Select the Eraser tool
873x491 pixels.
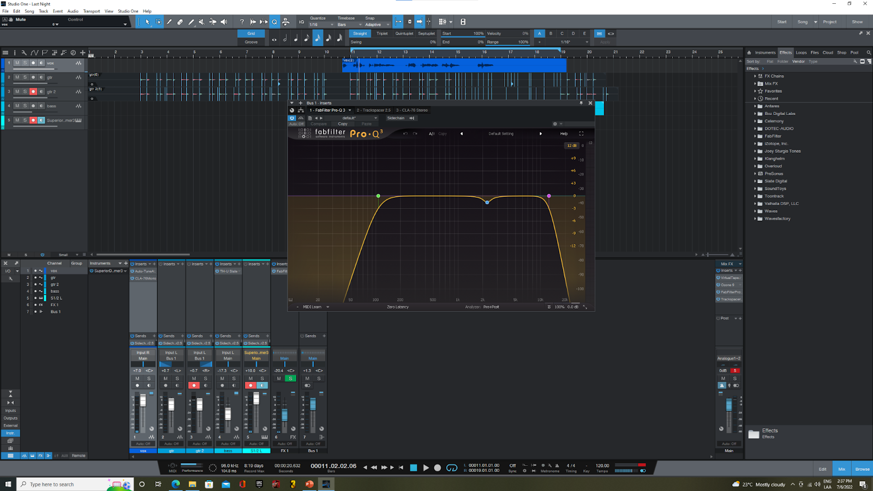coord(180,22)
